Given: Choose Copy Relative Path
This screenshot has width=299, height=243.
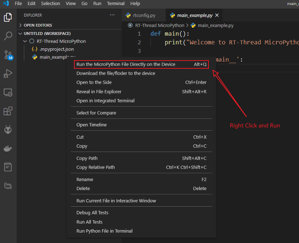Looking at the screenshot, I should pyautogui.click(x=141, y=167).
